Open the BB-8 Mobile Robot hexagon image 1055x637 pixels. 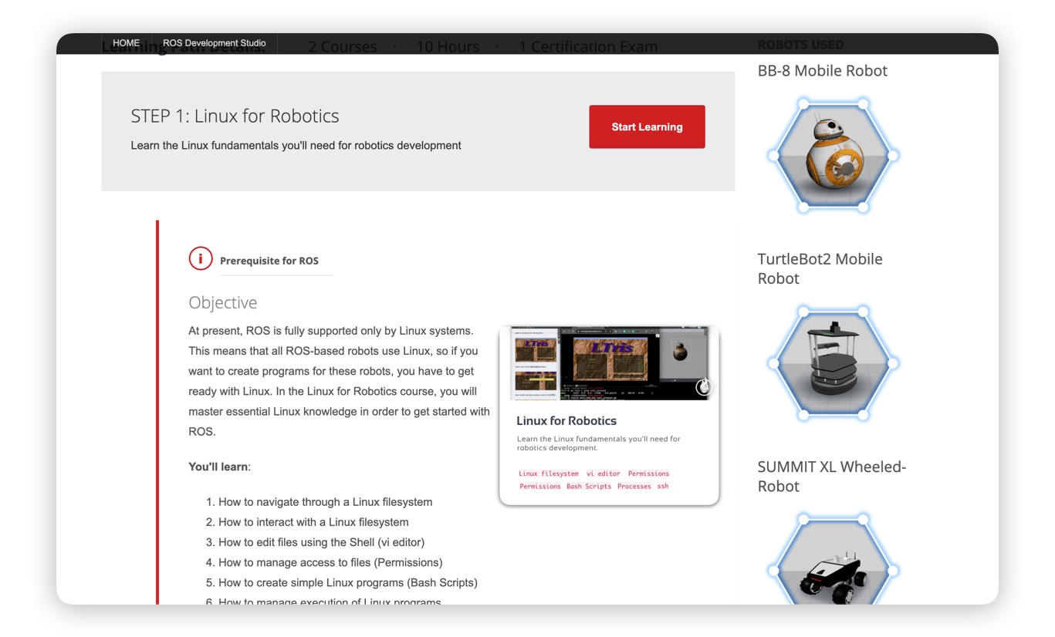[833, 155]
